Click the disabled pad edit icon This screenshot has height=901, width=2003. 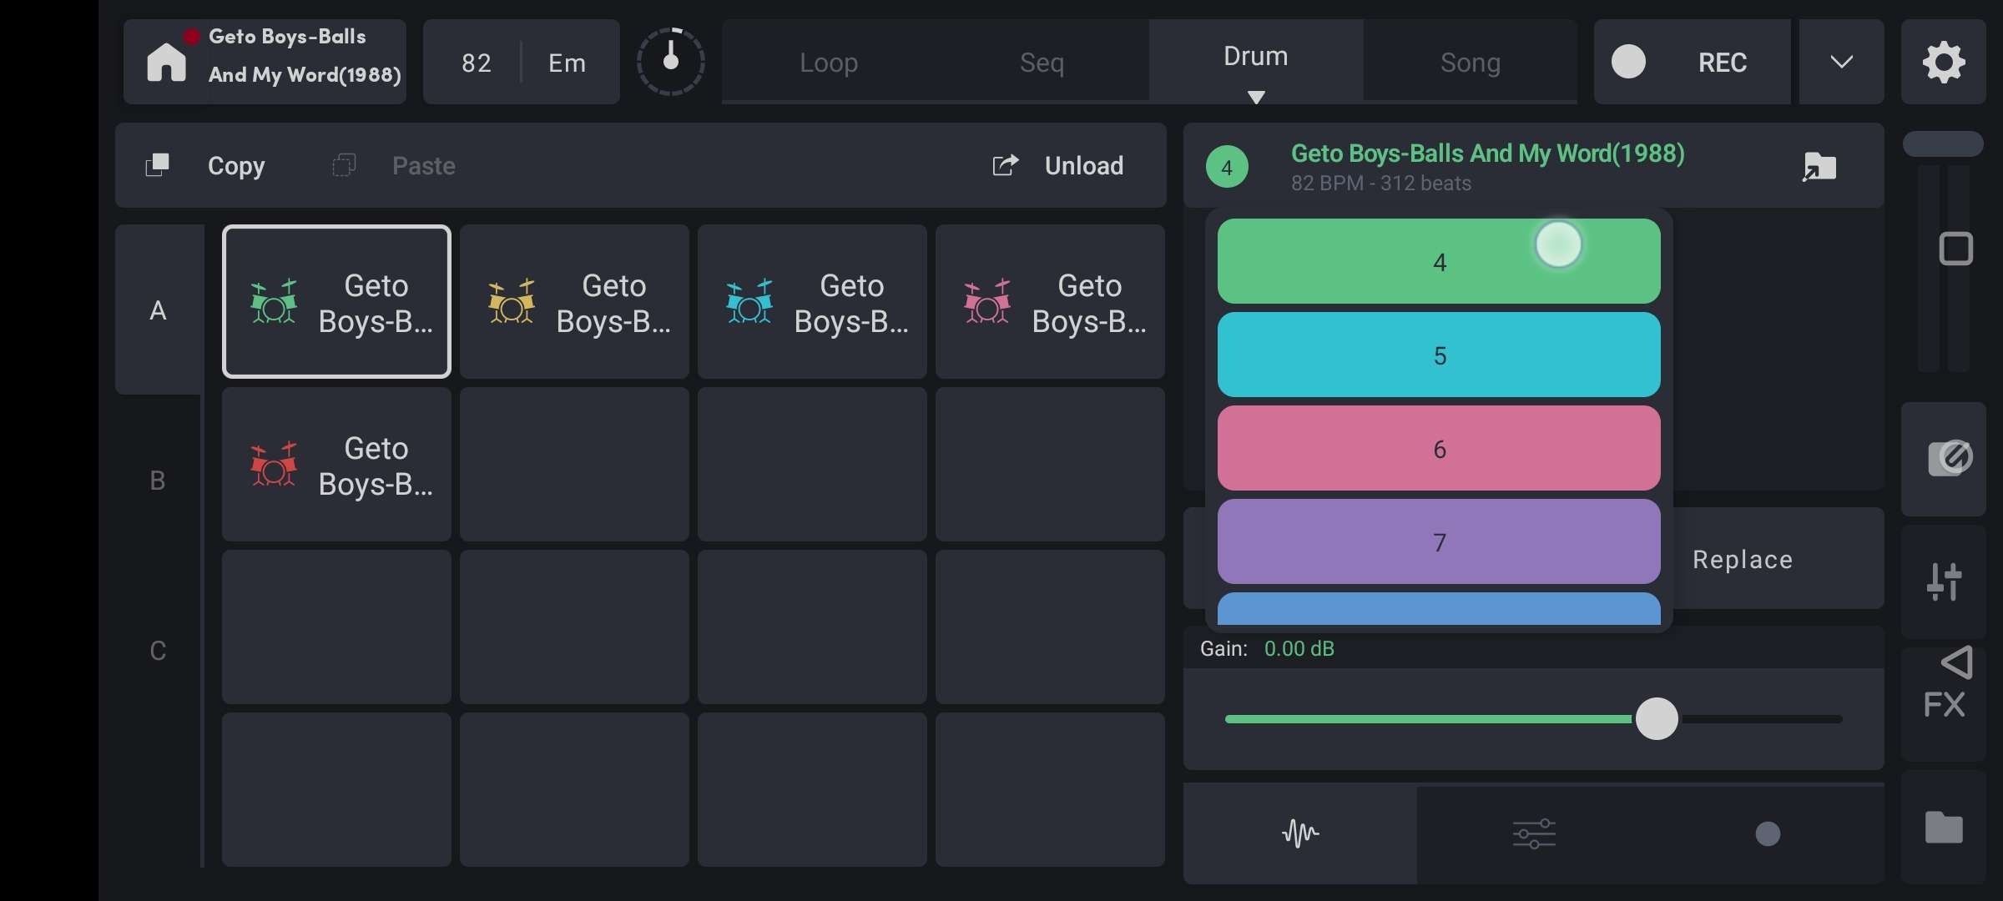[1950, 458]
